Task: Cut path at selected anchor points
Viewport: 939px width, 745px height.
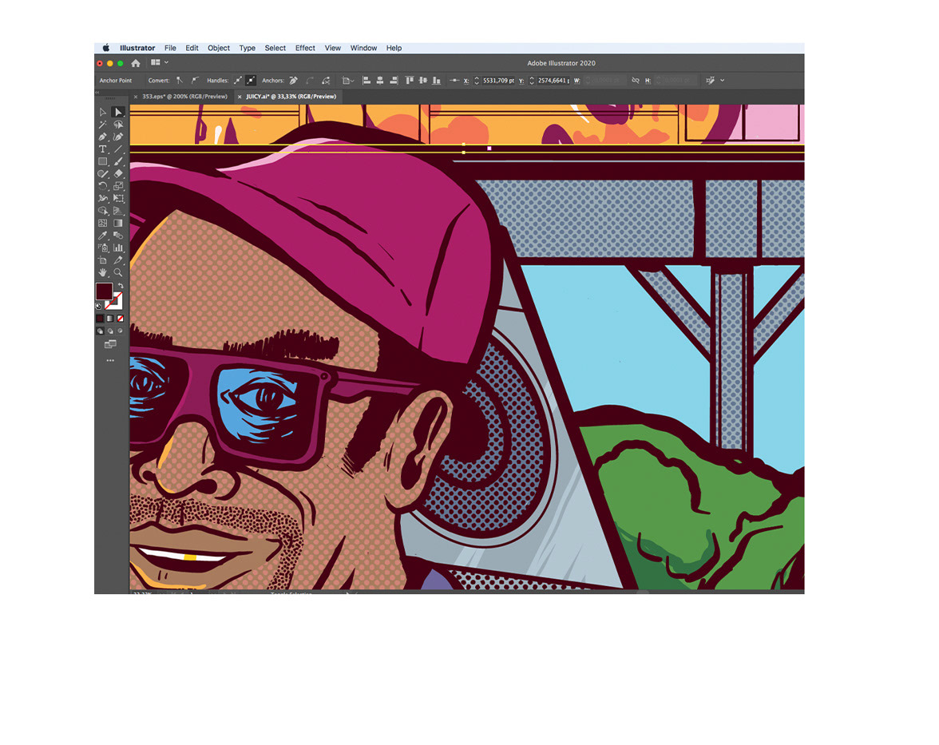Action: point(326,80)
